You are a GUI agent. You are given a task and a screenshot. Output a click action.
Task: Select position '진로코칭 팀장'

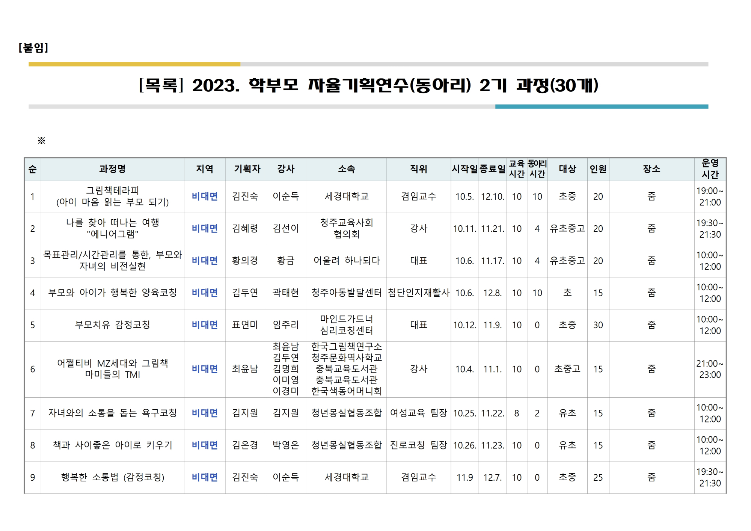click(x=419, y=445)
